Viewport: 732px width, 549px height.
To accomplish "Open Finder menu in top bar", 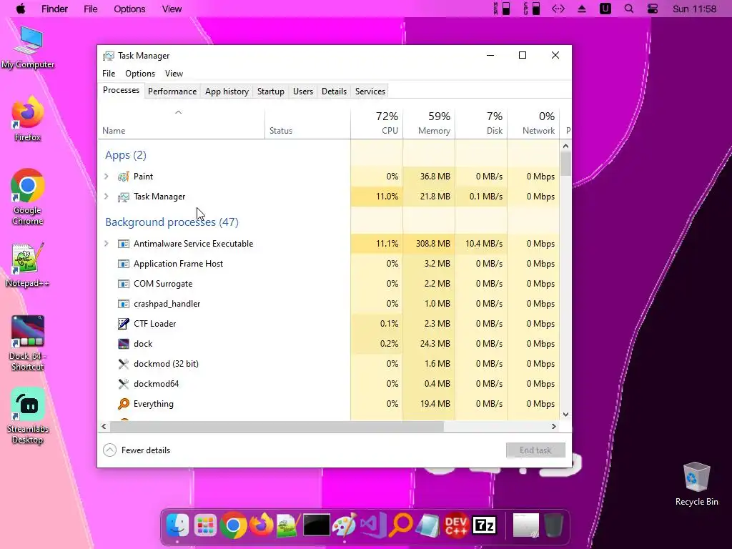I will (54, 9).
